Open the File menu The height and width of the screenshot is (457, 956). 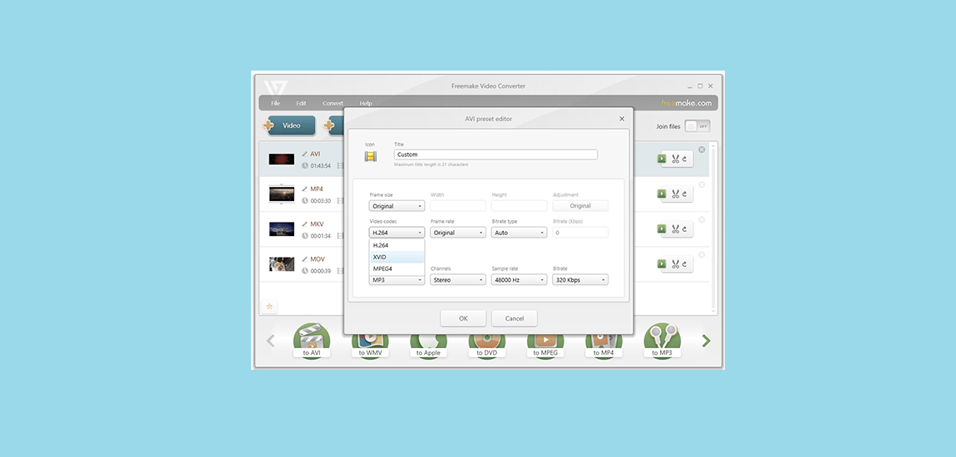click(276, 103)
